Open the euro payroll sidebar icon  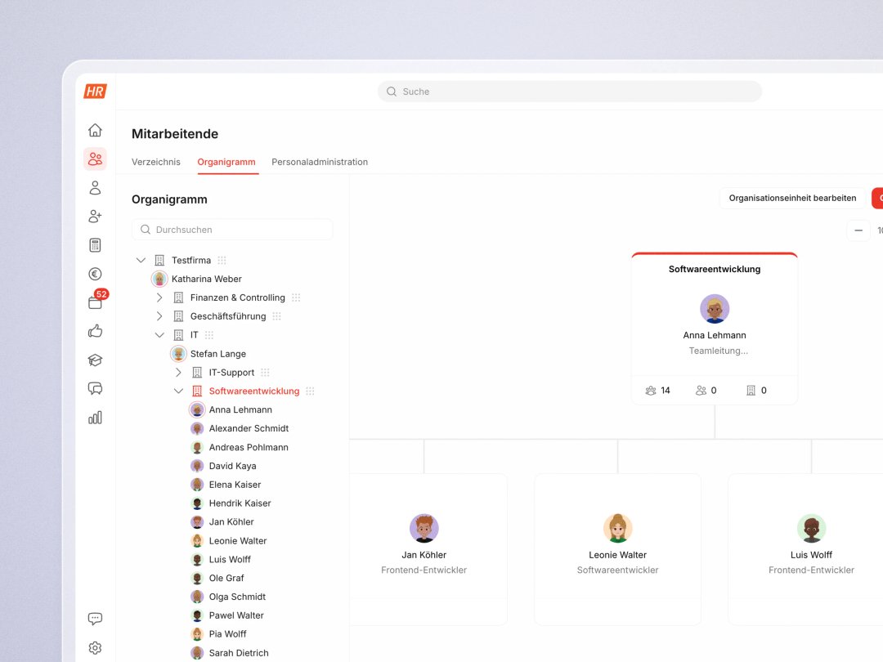(95, 274)
